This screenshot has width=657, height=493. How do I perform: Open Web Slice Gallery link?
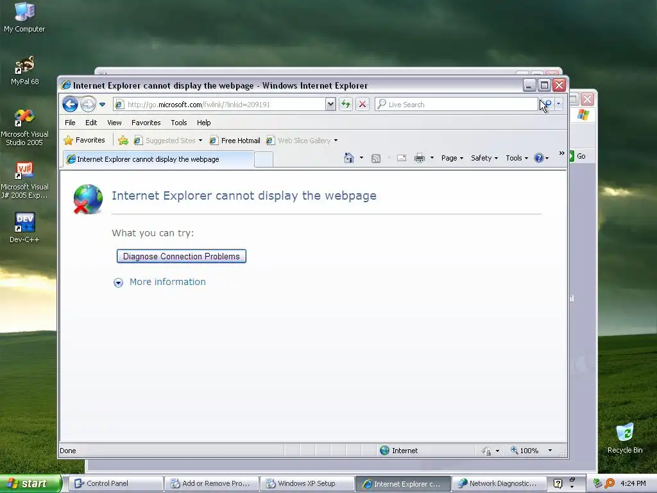298,141
